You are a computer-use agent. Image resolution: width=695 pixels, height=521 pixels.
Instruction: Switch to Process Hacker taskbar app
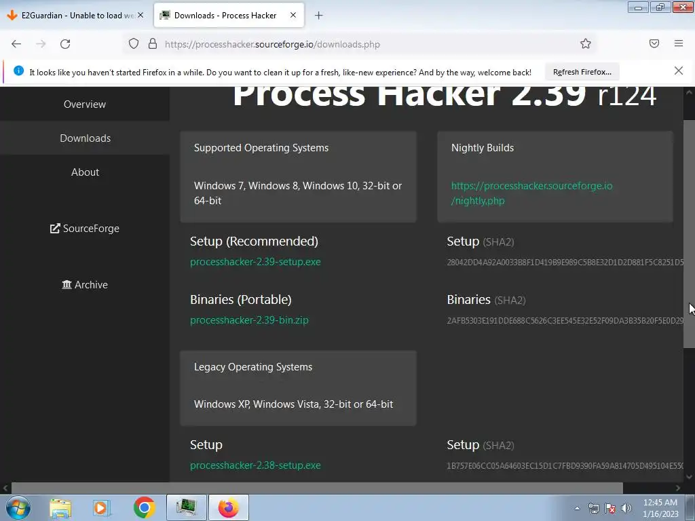pyautogui.click(x=187, y=507)
